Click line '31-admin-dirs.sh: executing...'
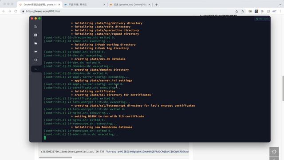Screen dimensions: 284x160 pyautogui.click(x=81, y=134)
